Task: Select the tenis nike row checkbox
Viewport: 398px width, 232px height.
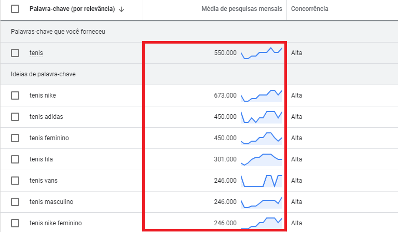Action: [x=15, y=95]
